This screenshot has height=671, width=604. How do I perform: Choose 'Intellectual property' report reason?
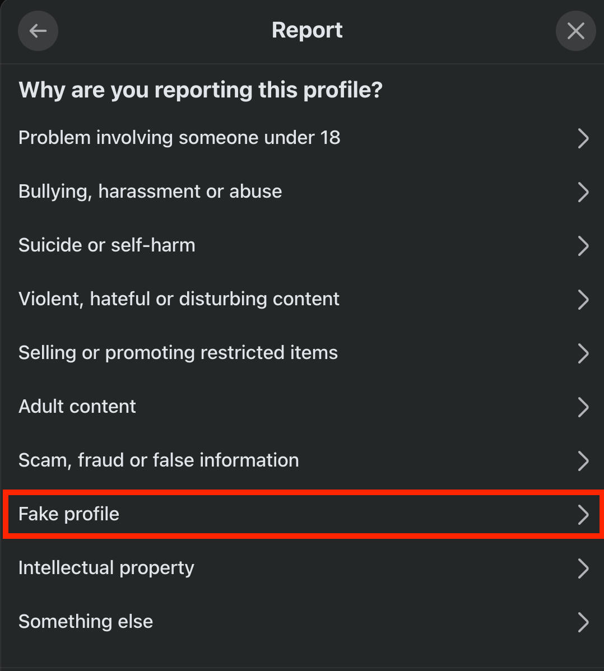pyautogui.click(x=106, y=568)
